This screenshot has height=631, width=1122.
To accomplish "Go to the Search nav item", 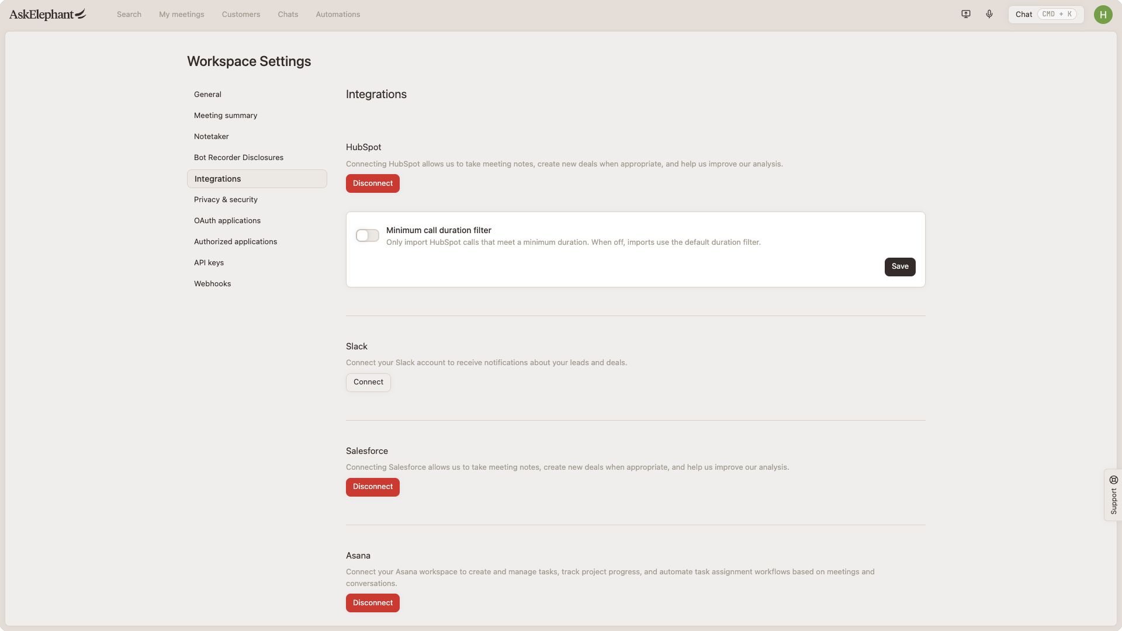I will coord(129,14).
